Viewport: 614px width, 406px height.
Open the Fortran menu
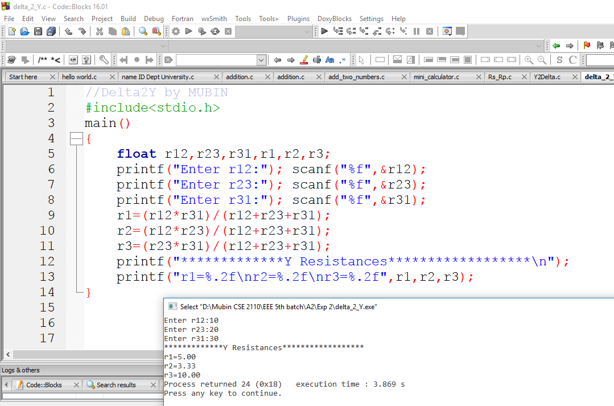182,18
